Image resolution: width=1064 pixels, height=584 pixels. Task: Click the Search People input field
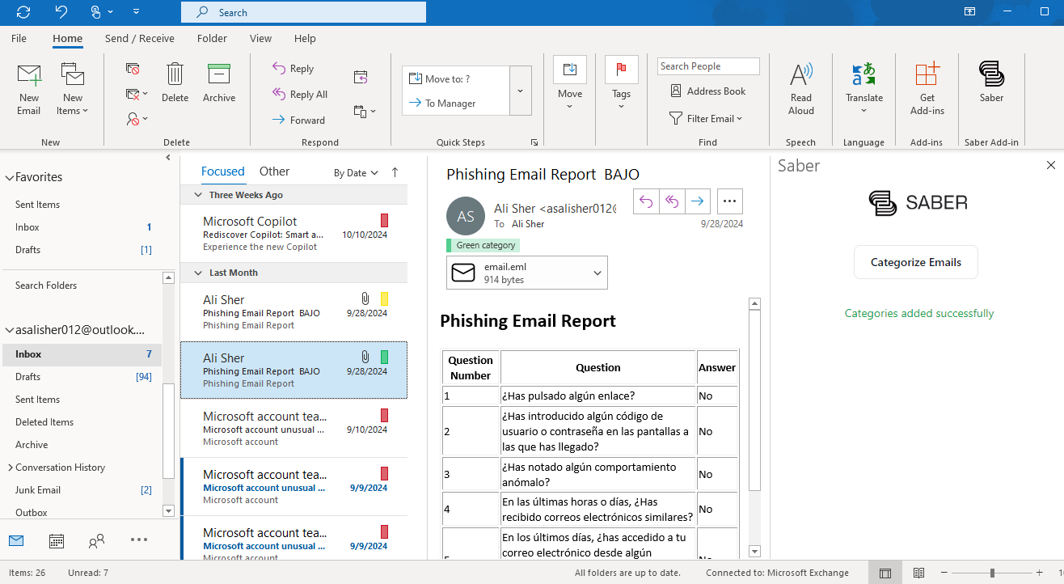707,66
